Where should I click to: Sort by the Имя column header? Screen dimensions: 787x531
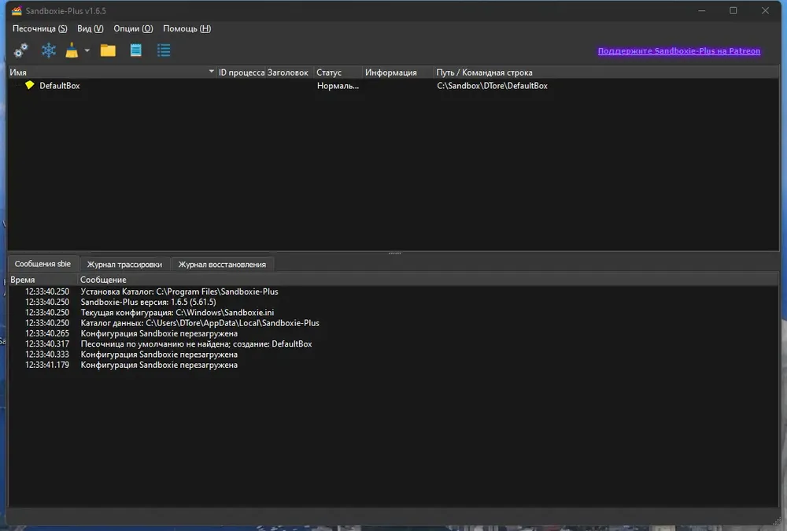pos(112,72)
